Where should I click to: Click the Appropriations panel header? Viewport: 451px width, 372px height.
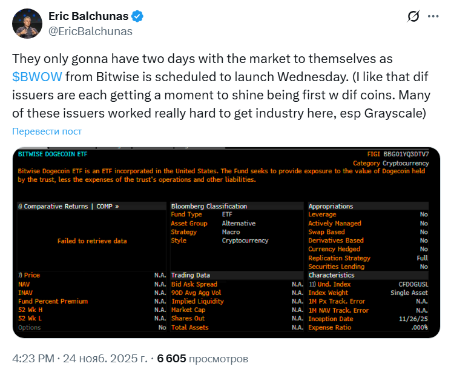tap(331, 206)
